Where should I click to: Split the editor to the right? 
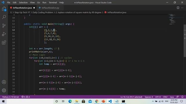point(178,8)
